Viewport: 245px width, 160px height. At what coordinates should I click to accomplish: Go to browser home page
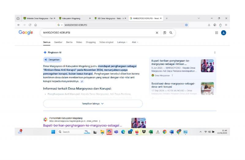[x=36, y=25]
